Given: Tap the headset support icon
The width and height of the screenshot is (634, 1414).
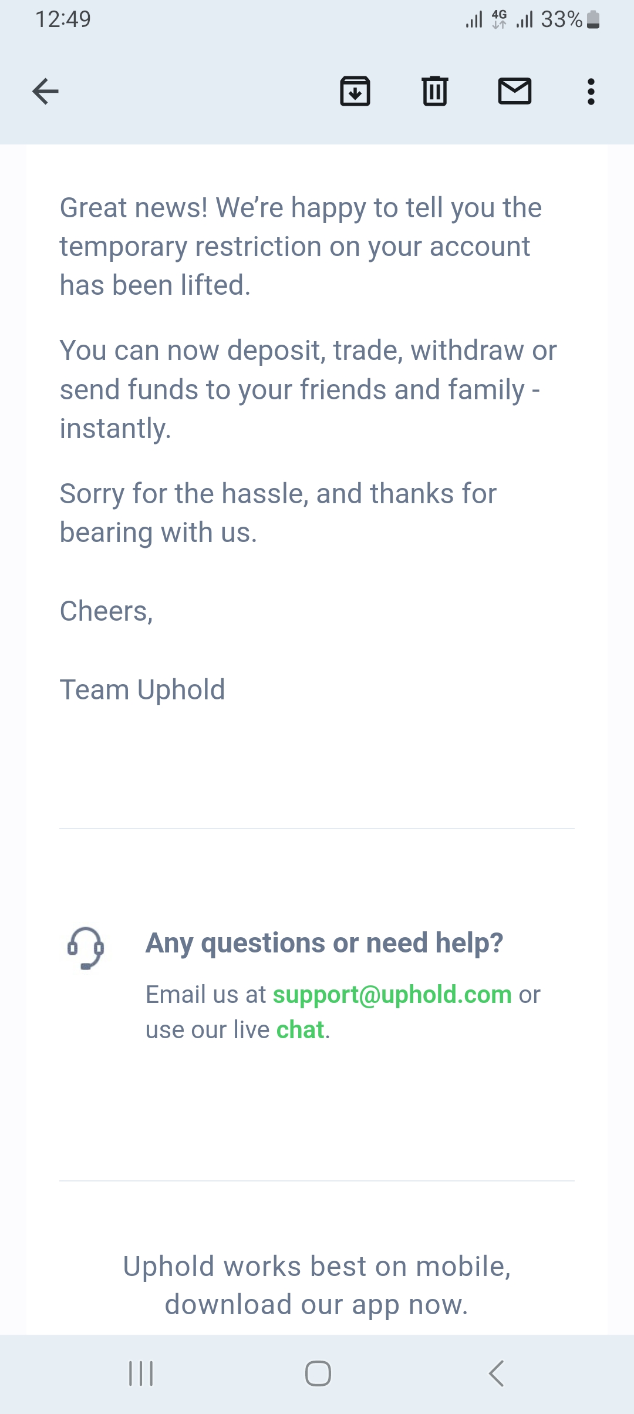Looking at the screenshot, I should pos(86,948).
